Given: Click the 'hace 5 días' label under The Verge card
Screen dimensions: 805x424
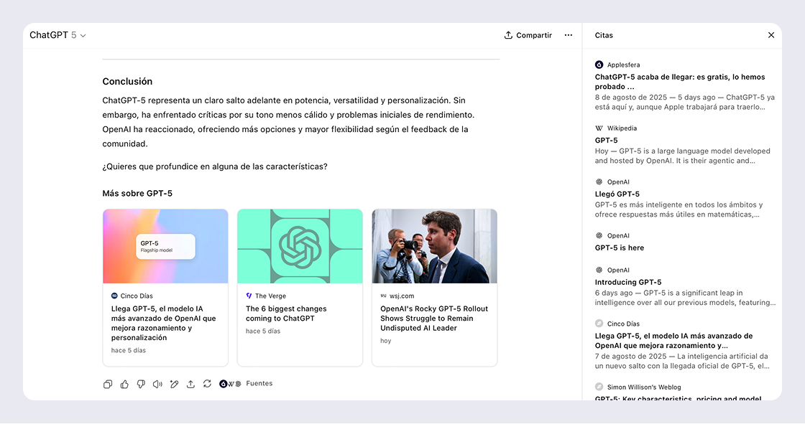Looking at the screenshot, I should 263,331.
